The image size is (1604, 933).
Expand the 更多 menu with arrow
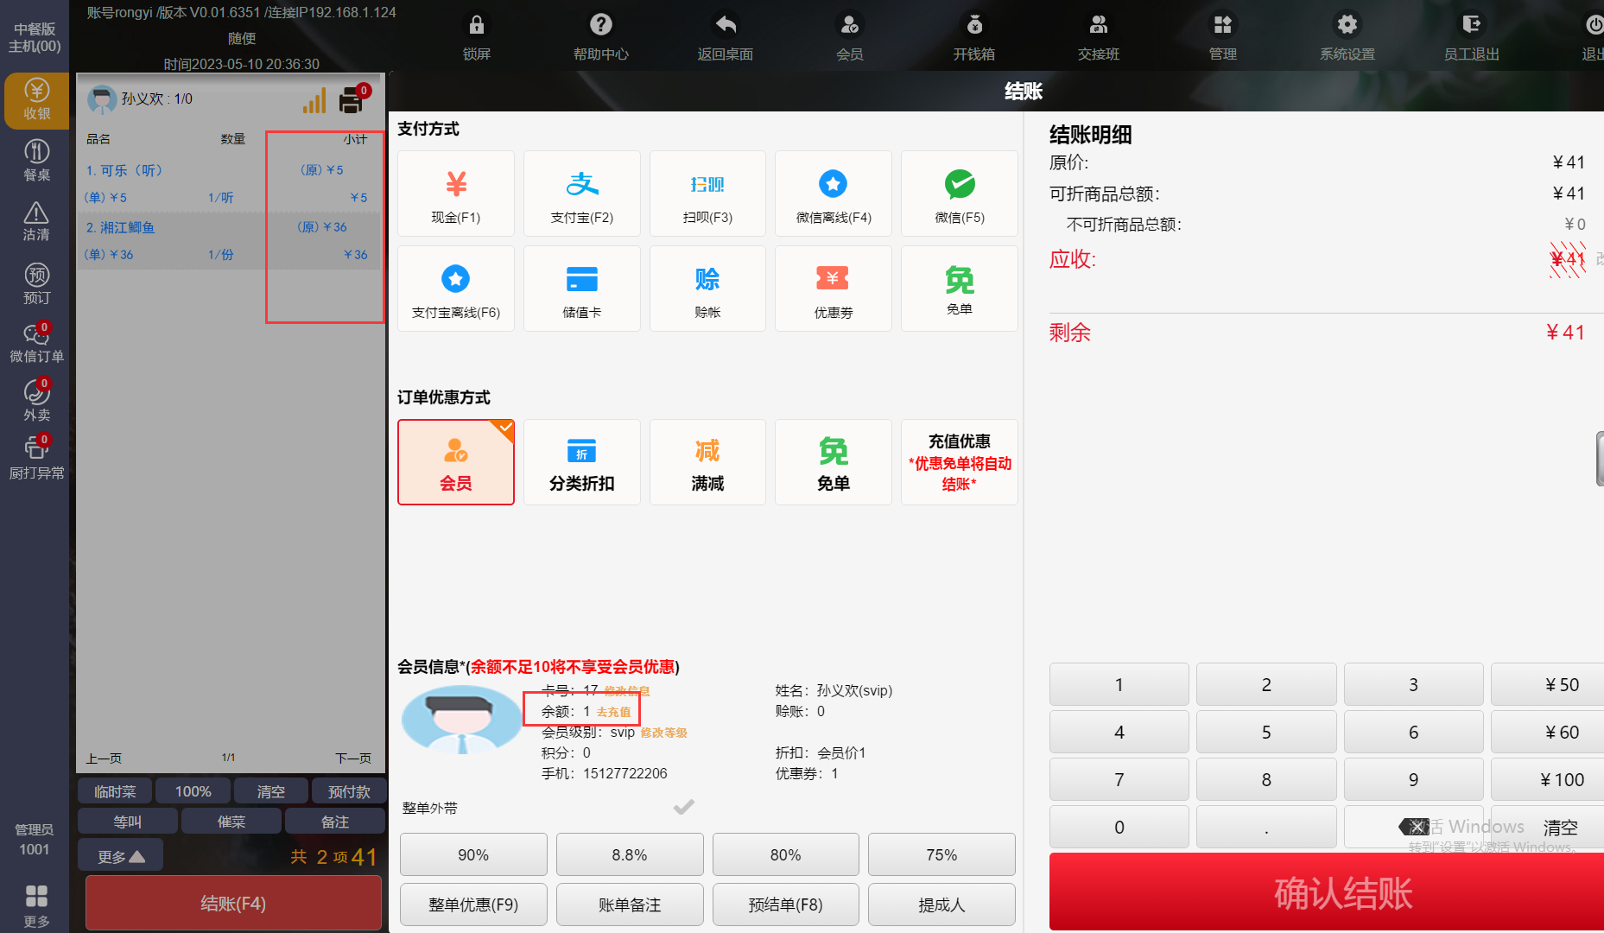120,856
